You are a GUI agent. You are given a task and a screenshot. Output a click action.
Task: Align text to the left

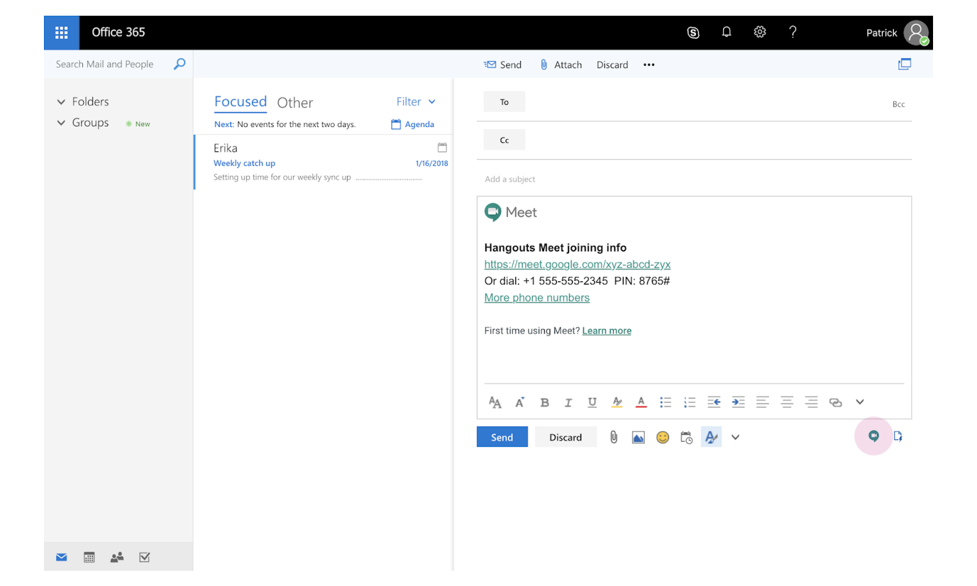[x=763, y=402]
